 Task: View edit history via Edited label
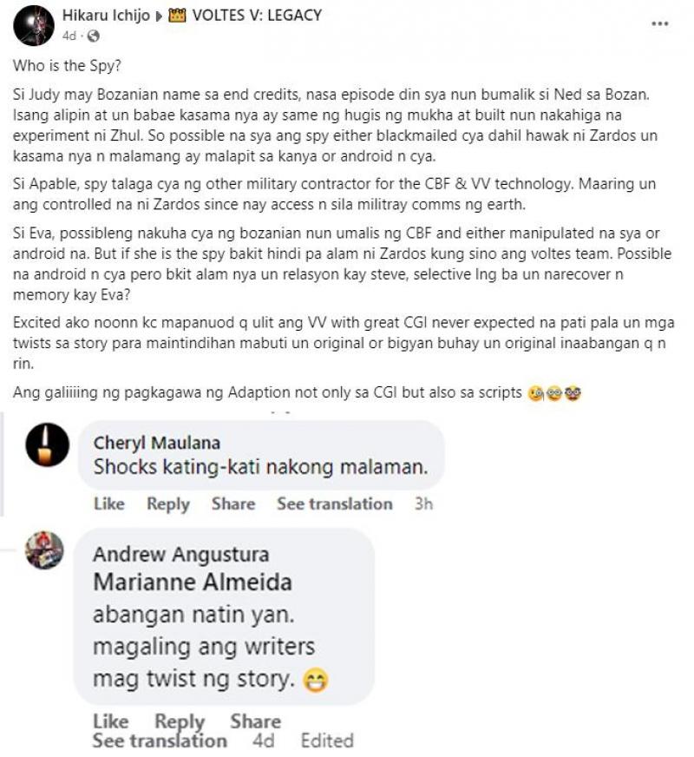(x=327, y=741)
